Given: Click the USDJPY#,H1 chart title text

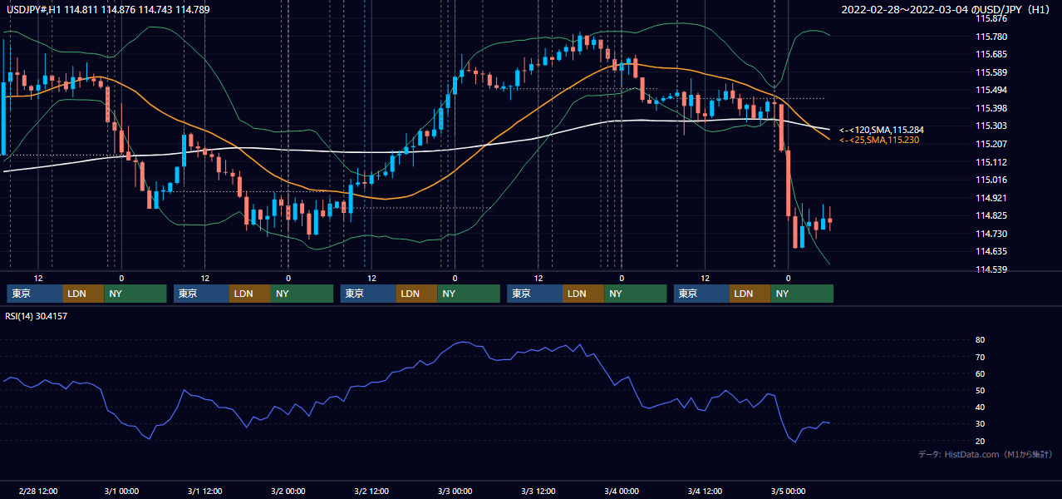Looking at the screenshot, I should click(108, 10).
